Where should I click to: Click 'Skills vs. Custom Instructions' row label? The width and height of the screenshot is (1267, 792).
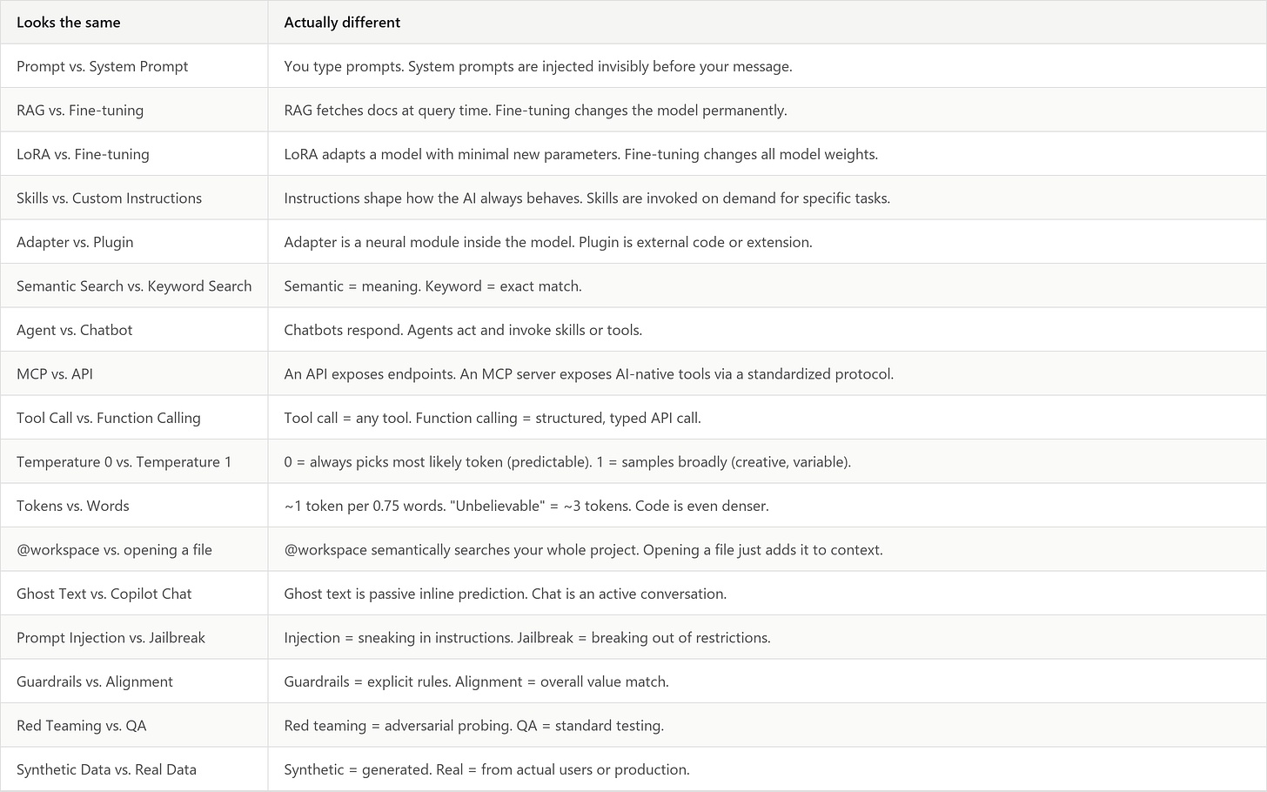(x=109, y=198)
